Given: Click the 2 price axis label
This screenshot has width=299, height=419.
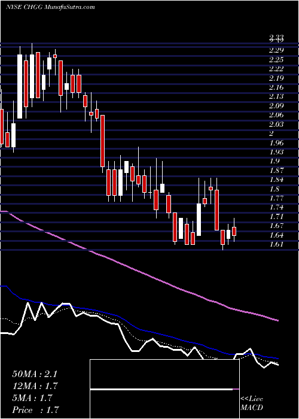Looking at the screenshot, I should (x=271, y=133).
